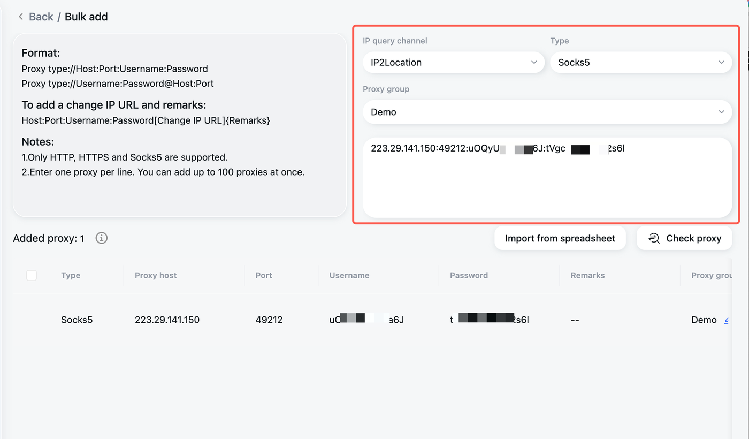Click the Remarks column header
The width and height of the screenshot is (749, 439).
tap(587, 275)
